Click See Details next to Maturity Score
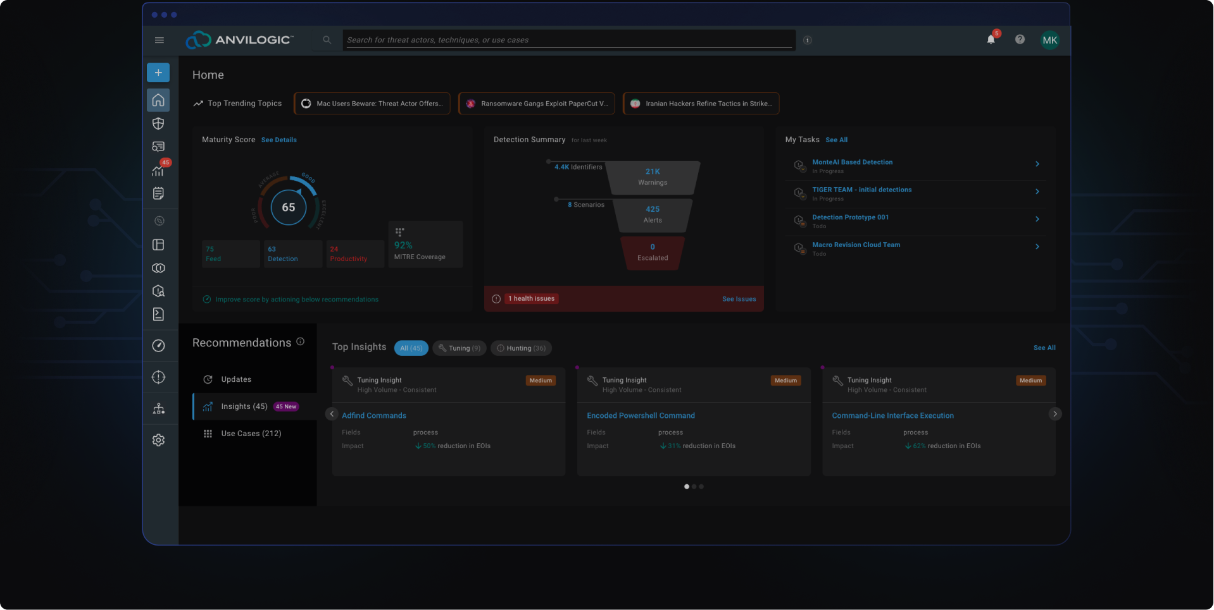The image size is (1214, 610). [278, 140]
